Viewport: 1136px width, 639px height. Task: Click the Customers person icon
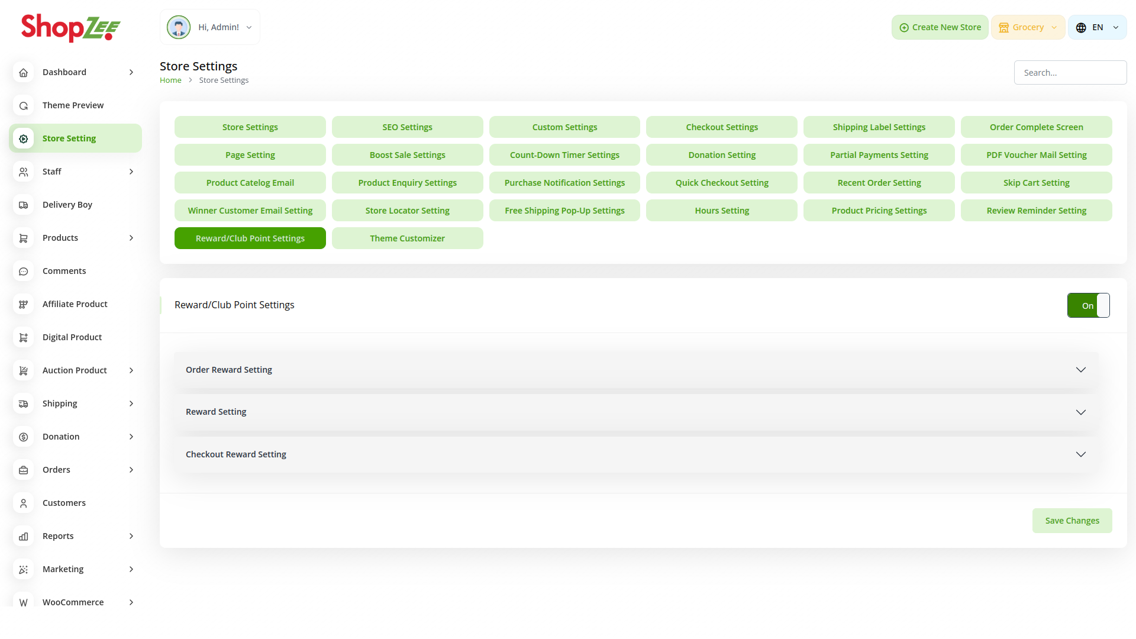click(24, 503)
